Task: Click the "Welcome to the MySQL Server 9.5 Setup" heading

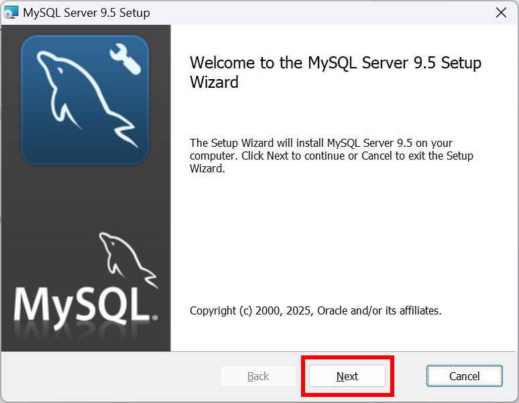Action: click(x=335, y=62)
